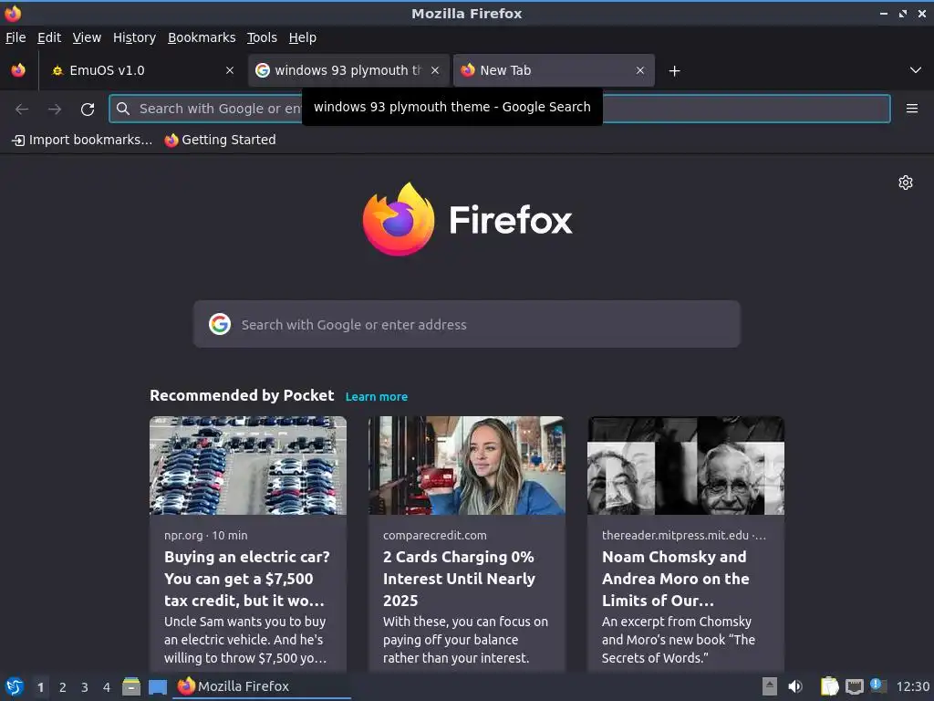Switch to desktop workspace 1
This screenshot has width=934, height=701.
40,687
